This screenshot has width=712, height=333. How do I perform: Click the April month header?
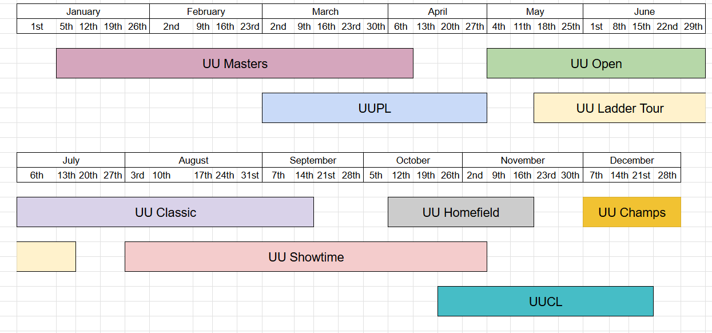point(437,11)
